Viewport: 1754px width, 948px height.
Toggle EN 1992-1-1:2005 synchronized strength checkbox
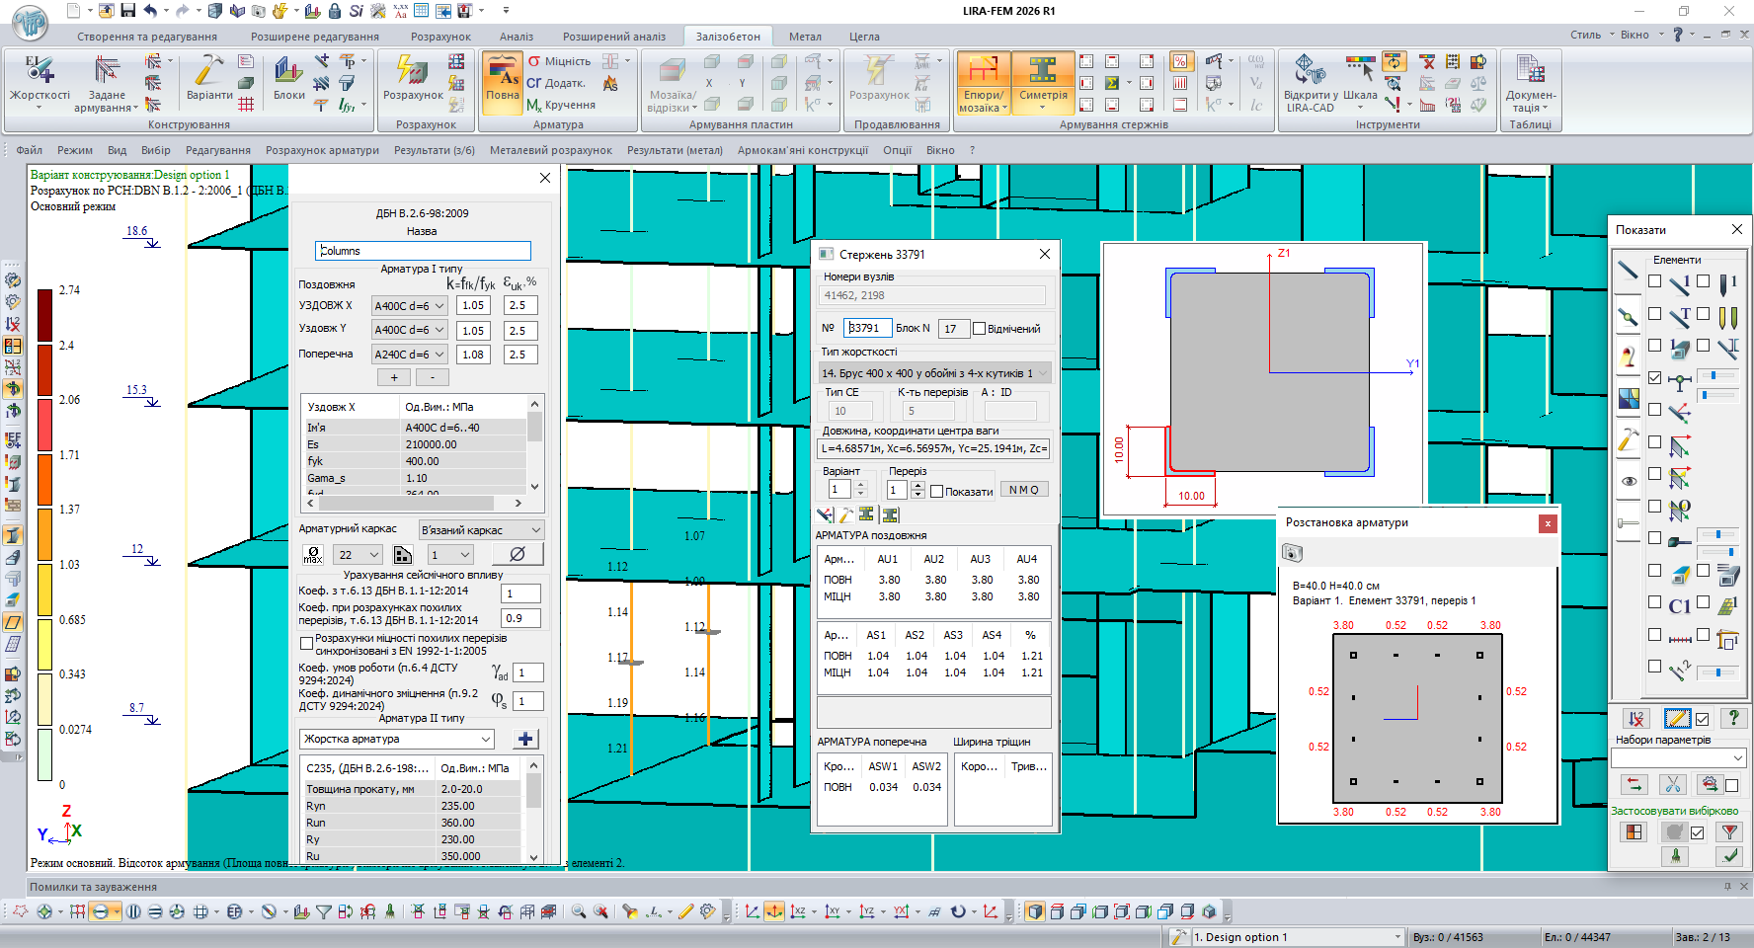tap(307, 643)
